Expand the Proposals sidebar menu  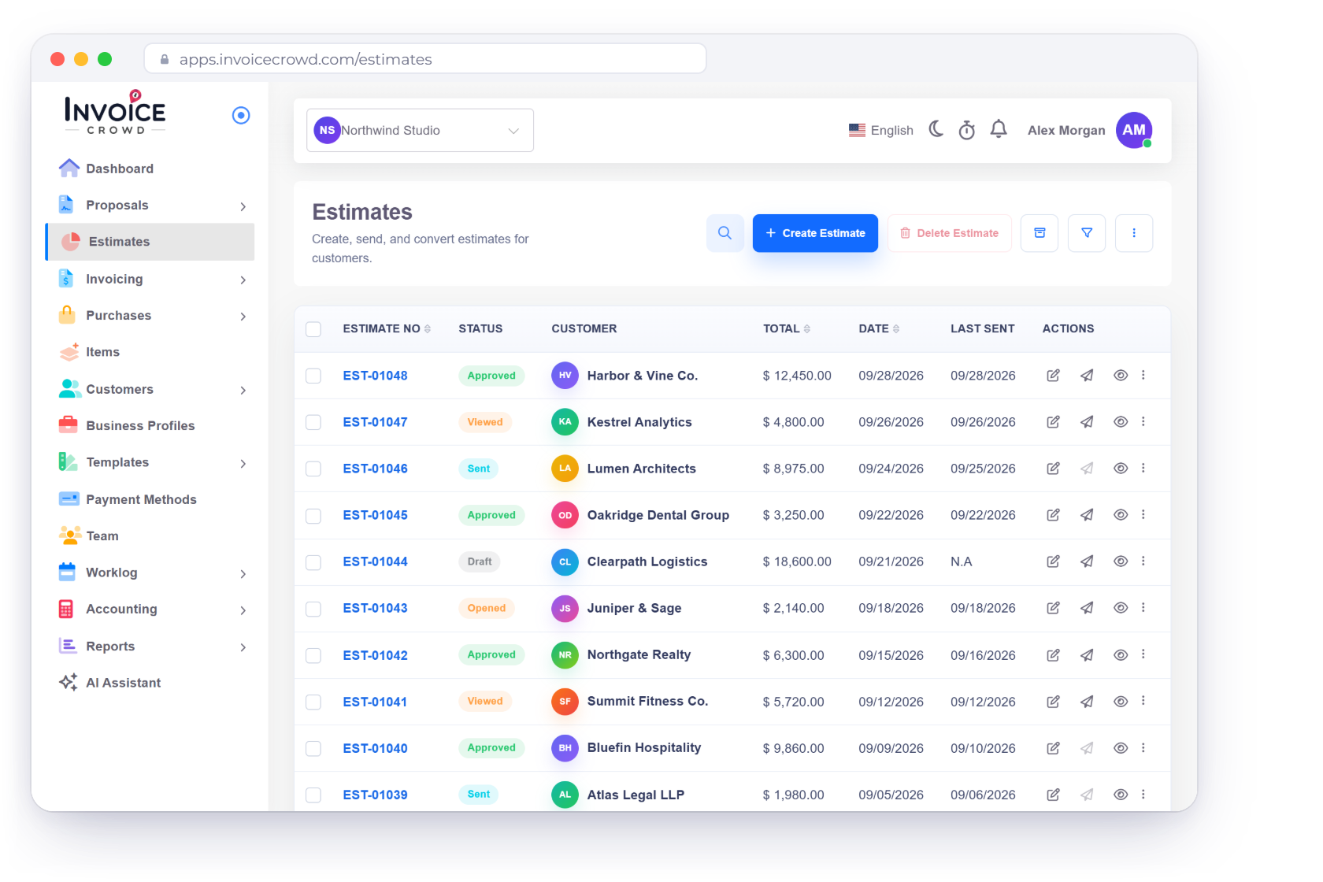(150, 206)
